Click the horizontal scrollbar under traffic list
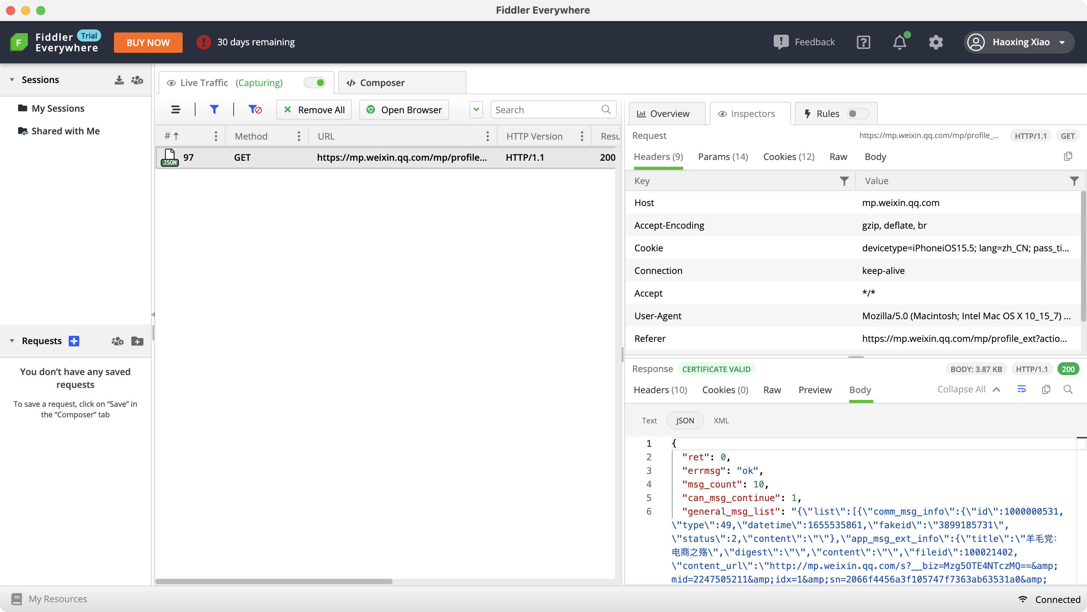 pyautogui.click(x=274, y=581)
